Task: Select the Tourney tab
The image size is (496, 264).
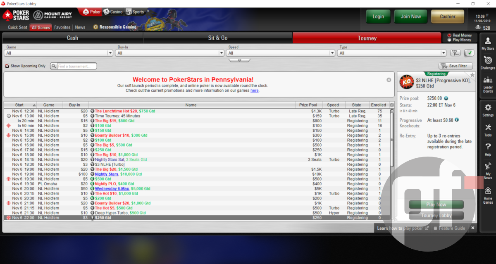Action: click(367, 38)
